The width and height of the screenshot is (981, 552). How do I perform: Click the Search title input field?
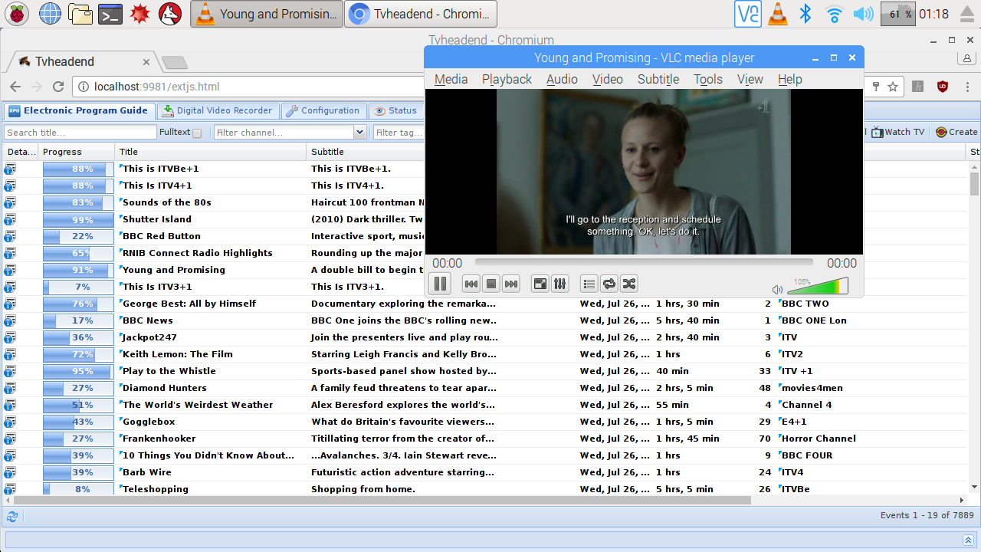click(80, 133)
